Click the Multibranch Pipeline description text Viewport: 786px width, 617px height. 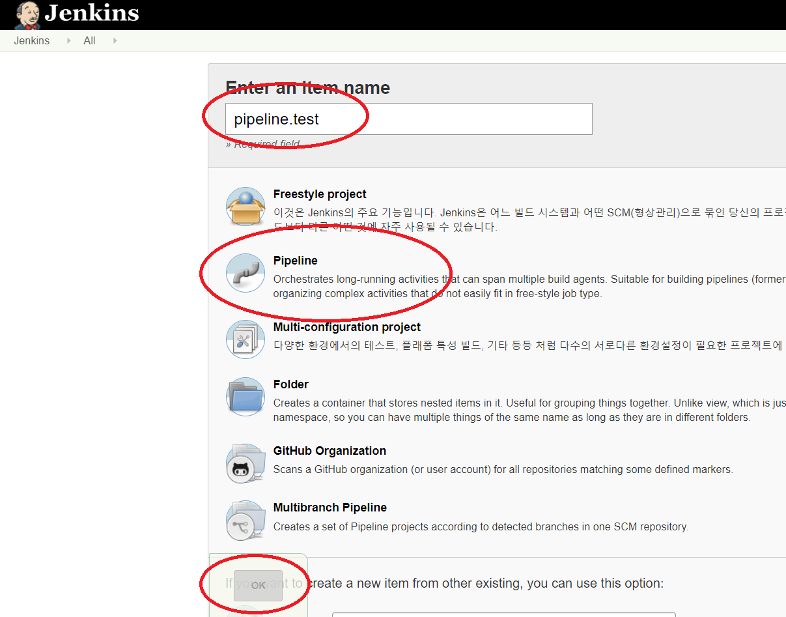coord(481,526)
